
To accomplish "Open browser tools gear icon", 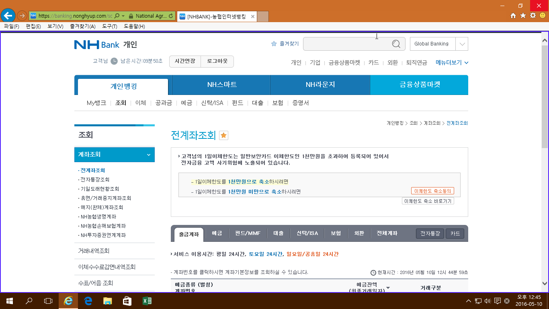I will (x=533, y=16).
